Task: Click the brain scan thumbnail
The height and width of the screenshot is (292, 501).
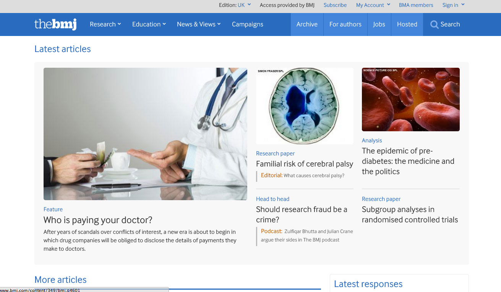Action: pos(305,106)
